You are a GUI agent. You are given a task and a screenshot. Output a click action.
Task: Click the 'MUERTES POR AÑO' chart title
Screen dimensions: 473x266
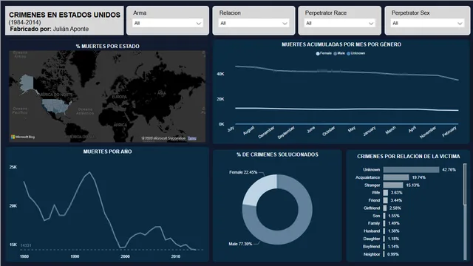107,151
